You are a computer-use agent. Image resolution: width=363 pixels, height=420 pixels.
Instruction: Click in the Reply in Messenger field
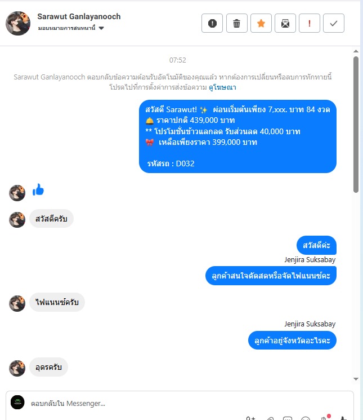[187, 403]
